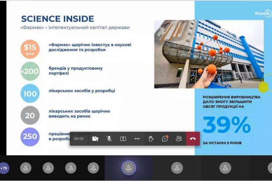Unmute the microphone

pyautogui.click(x=109, y=139)
